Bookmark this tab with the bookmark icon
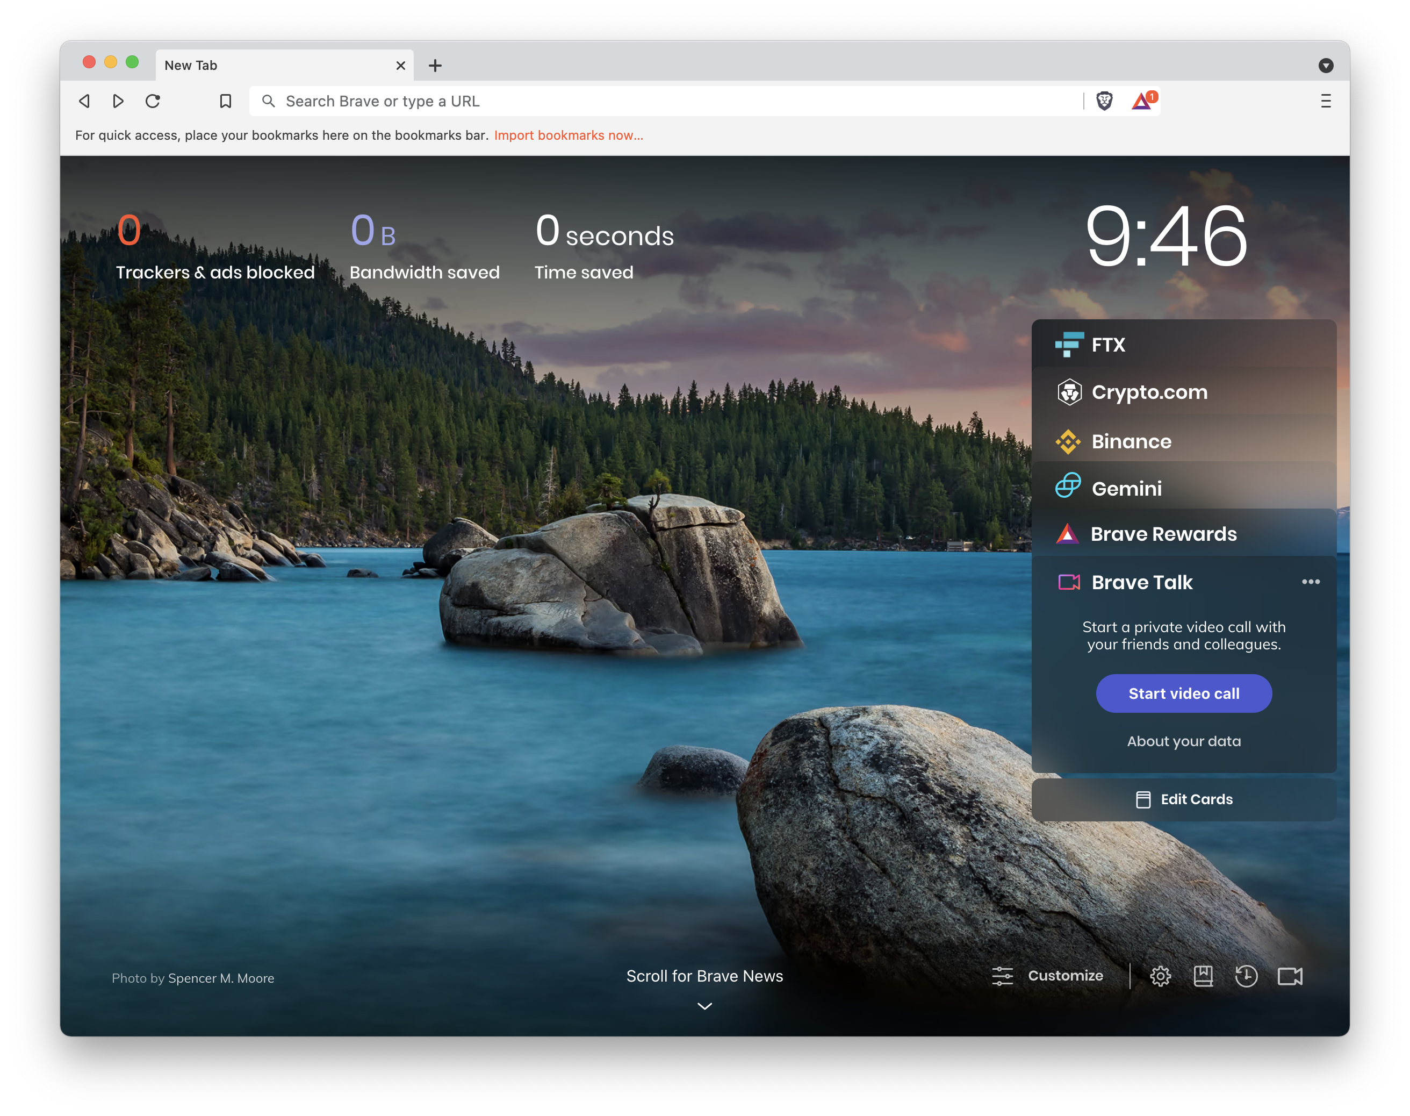 coord(225,101)
